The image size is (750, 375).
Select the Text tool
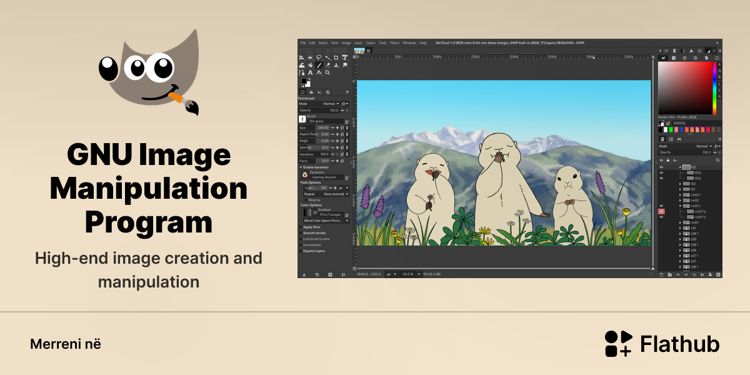click(310, 72)
